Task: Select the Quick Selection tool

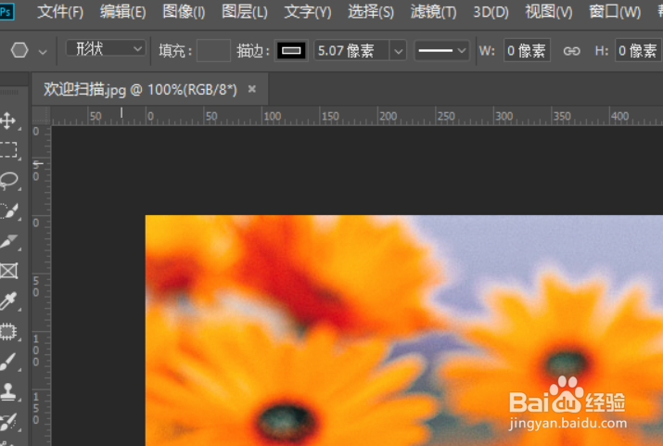Action: point(8,210)
